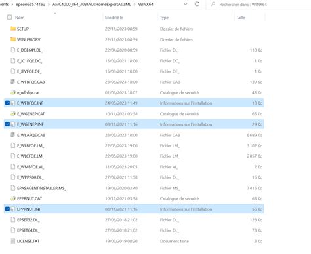The image size is (311, 254).
Task: Click the SETUP folder icon
Action: 13,29
